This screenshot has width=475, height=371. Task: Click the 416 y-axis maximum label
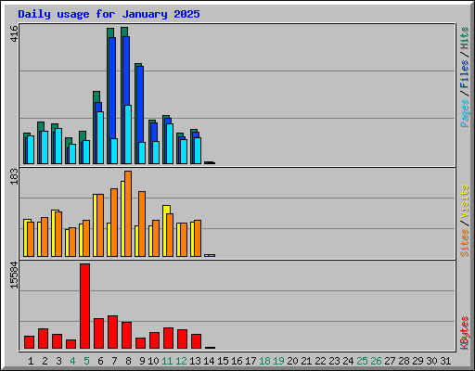14,33
